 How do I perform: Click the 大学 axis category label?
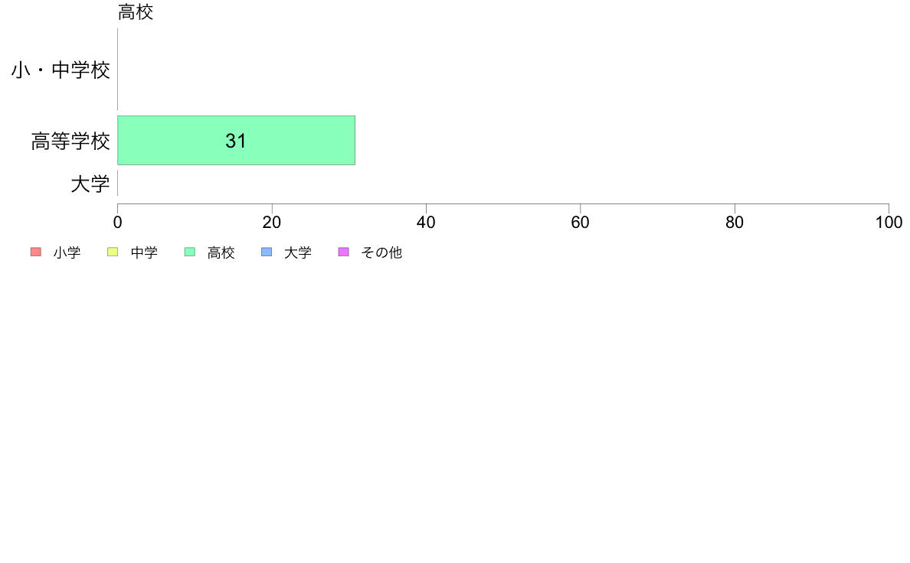pyautogui.click(x=90, y=184)
